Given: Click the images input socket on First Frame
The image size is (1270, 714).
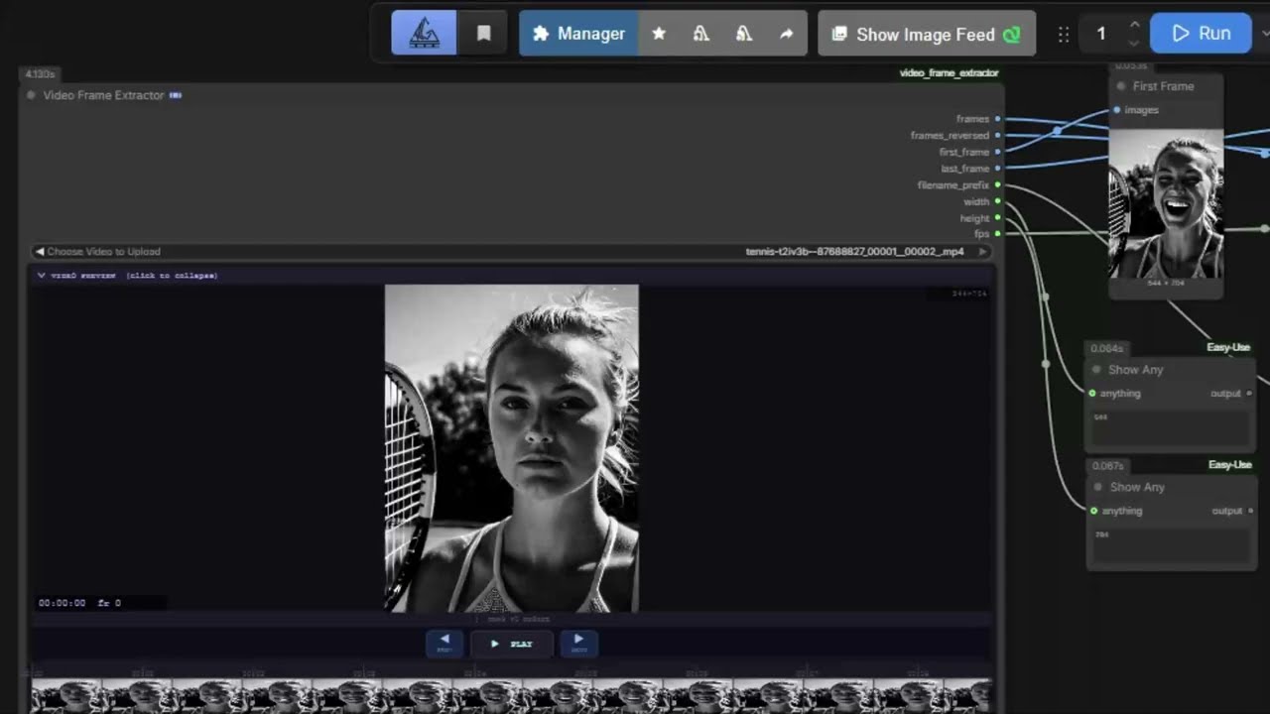Looking at the screenshot, I should (x=1117, y=110).
